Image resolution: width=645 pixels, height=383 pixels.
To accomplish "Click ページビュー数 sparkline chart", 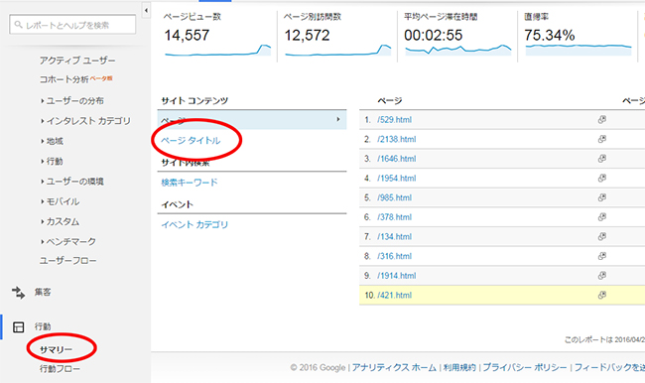I will (x=217, y=50).
